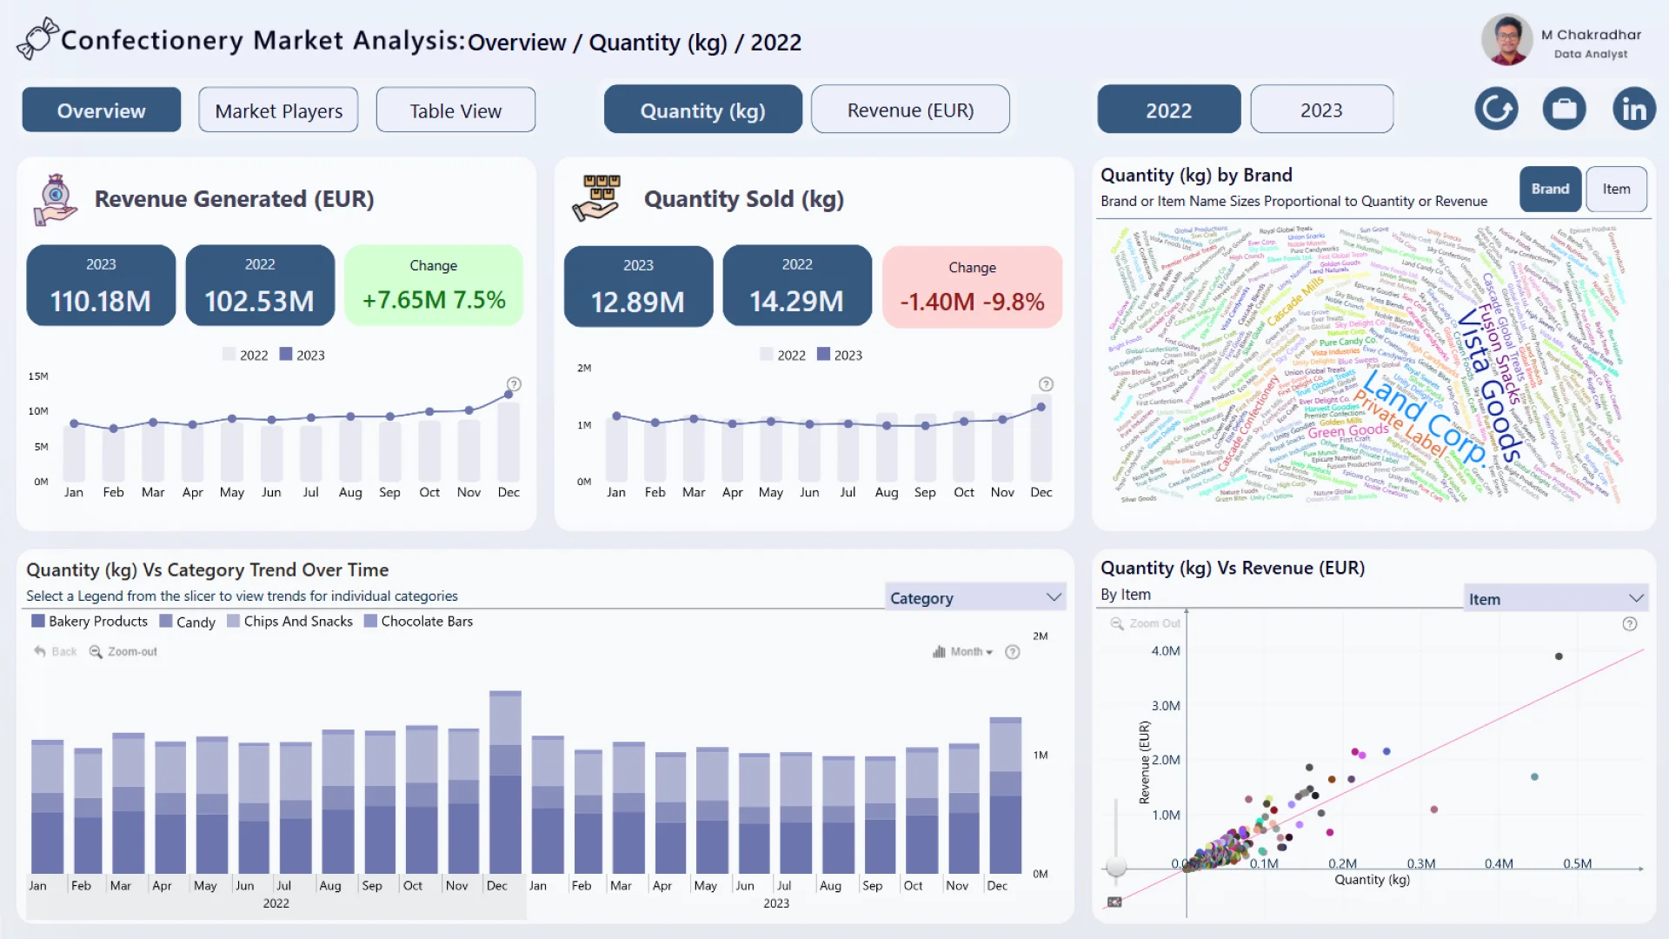Click scatter chart vertical zoom slider handle

point(1116,867)
